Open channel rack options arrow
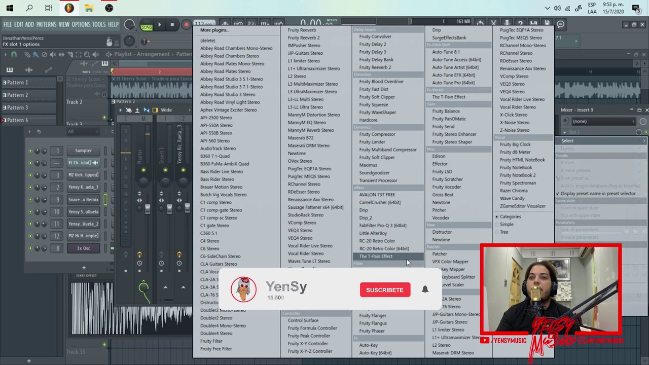The width and height of the screenshot is (649, 365). click(x=29, y=132)
